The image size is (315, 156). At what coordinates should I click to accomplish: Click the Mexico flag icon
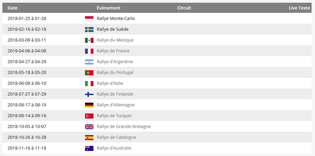coord(89,40)
